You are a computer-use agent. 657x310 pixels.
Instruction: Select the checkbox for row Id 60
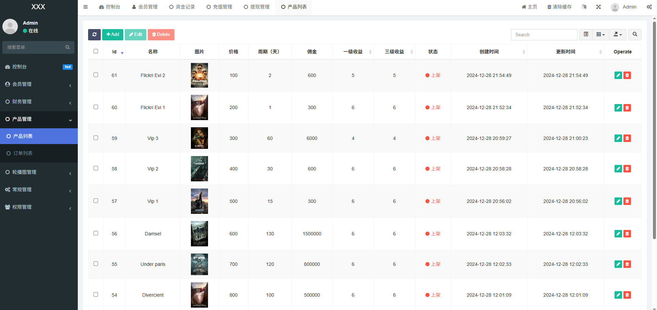[96, 107]
